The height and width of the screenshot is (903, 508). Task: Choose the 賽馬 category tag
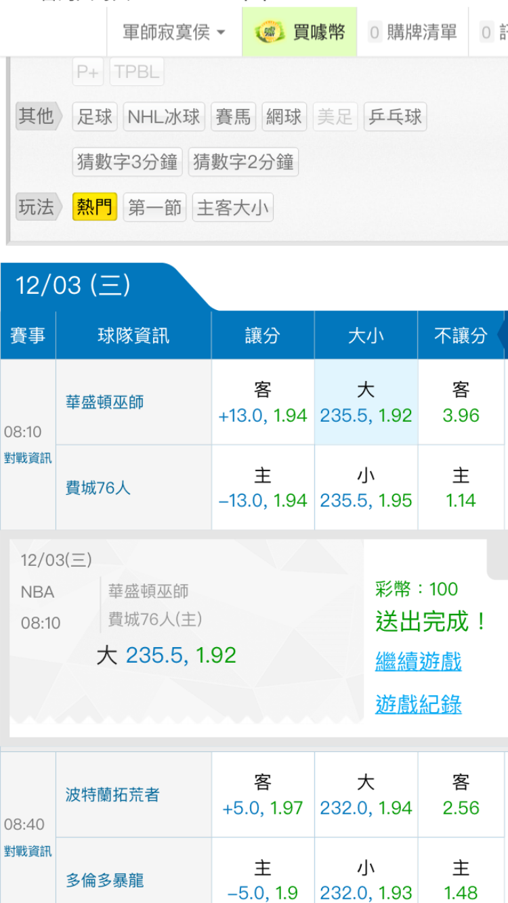click(233, 116)
